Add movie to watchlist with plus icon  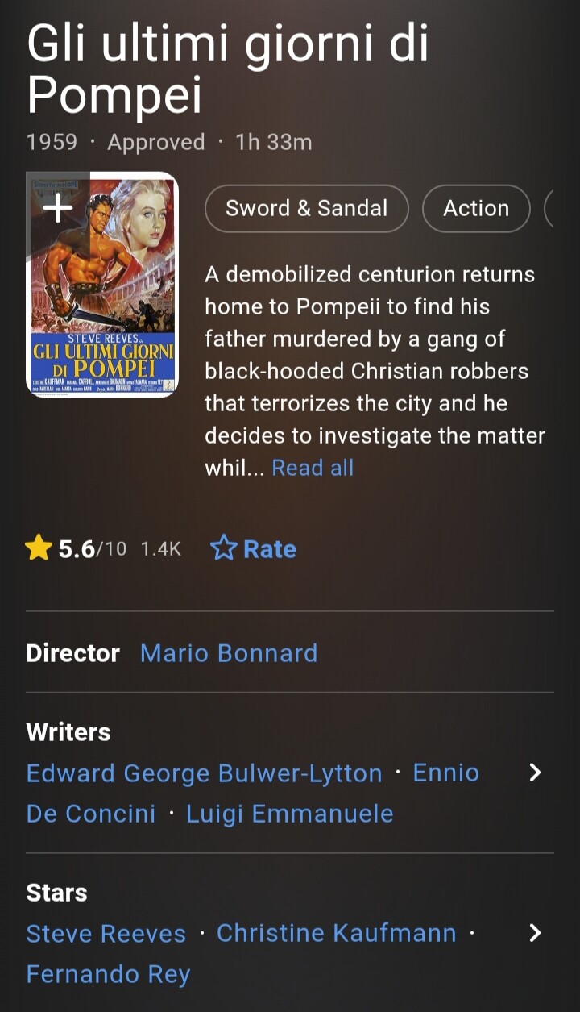[x=57, y=209]
